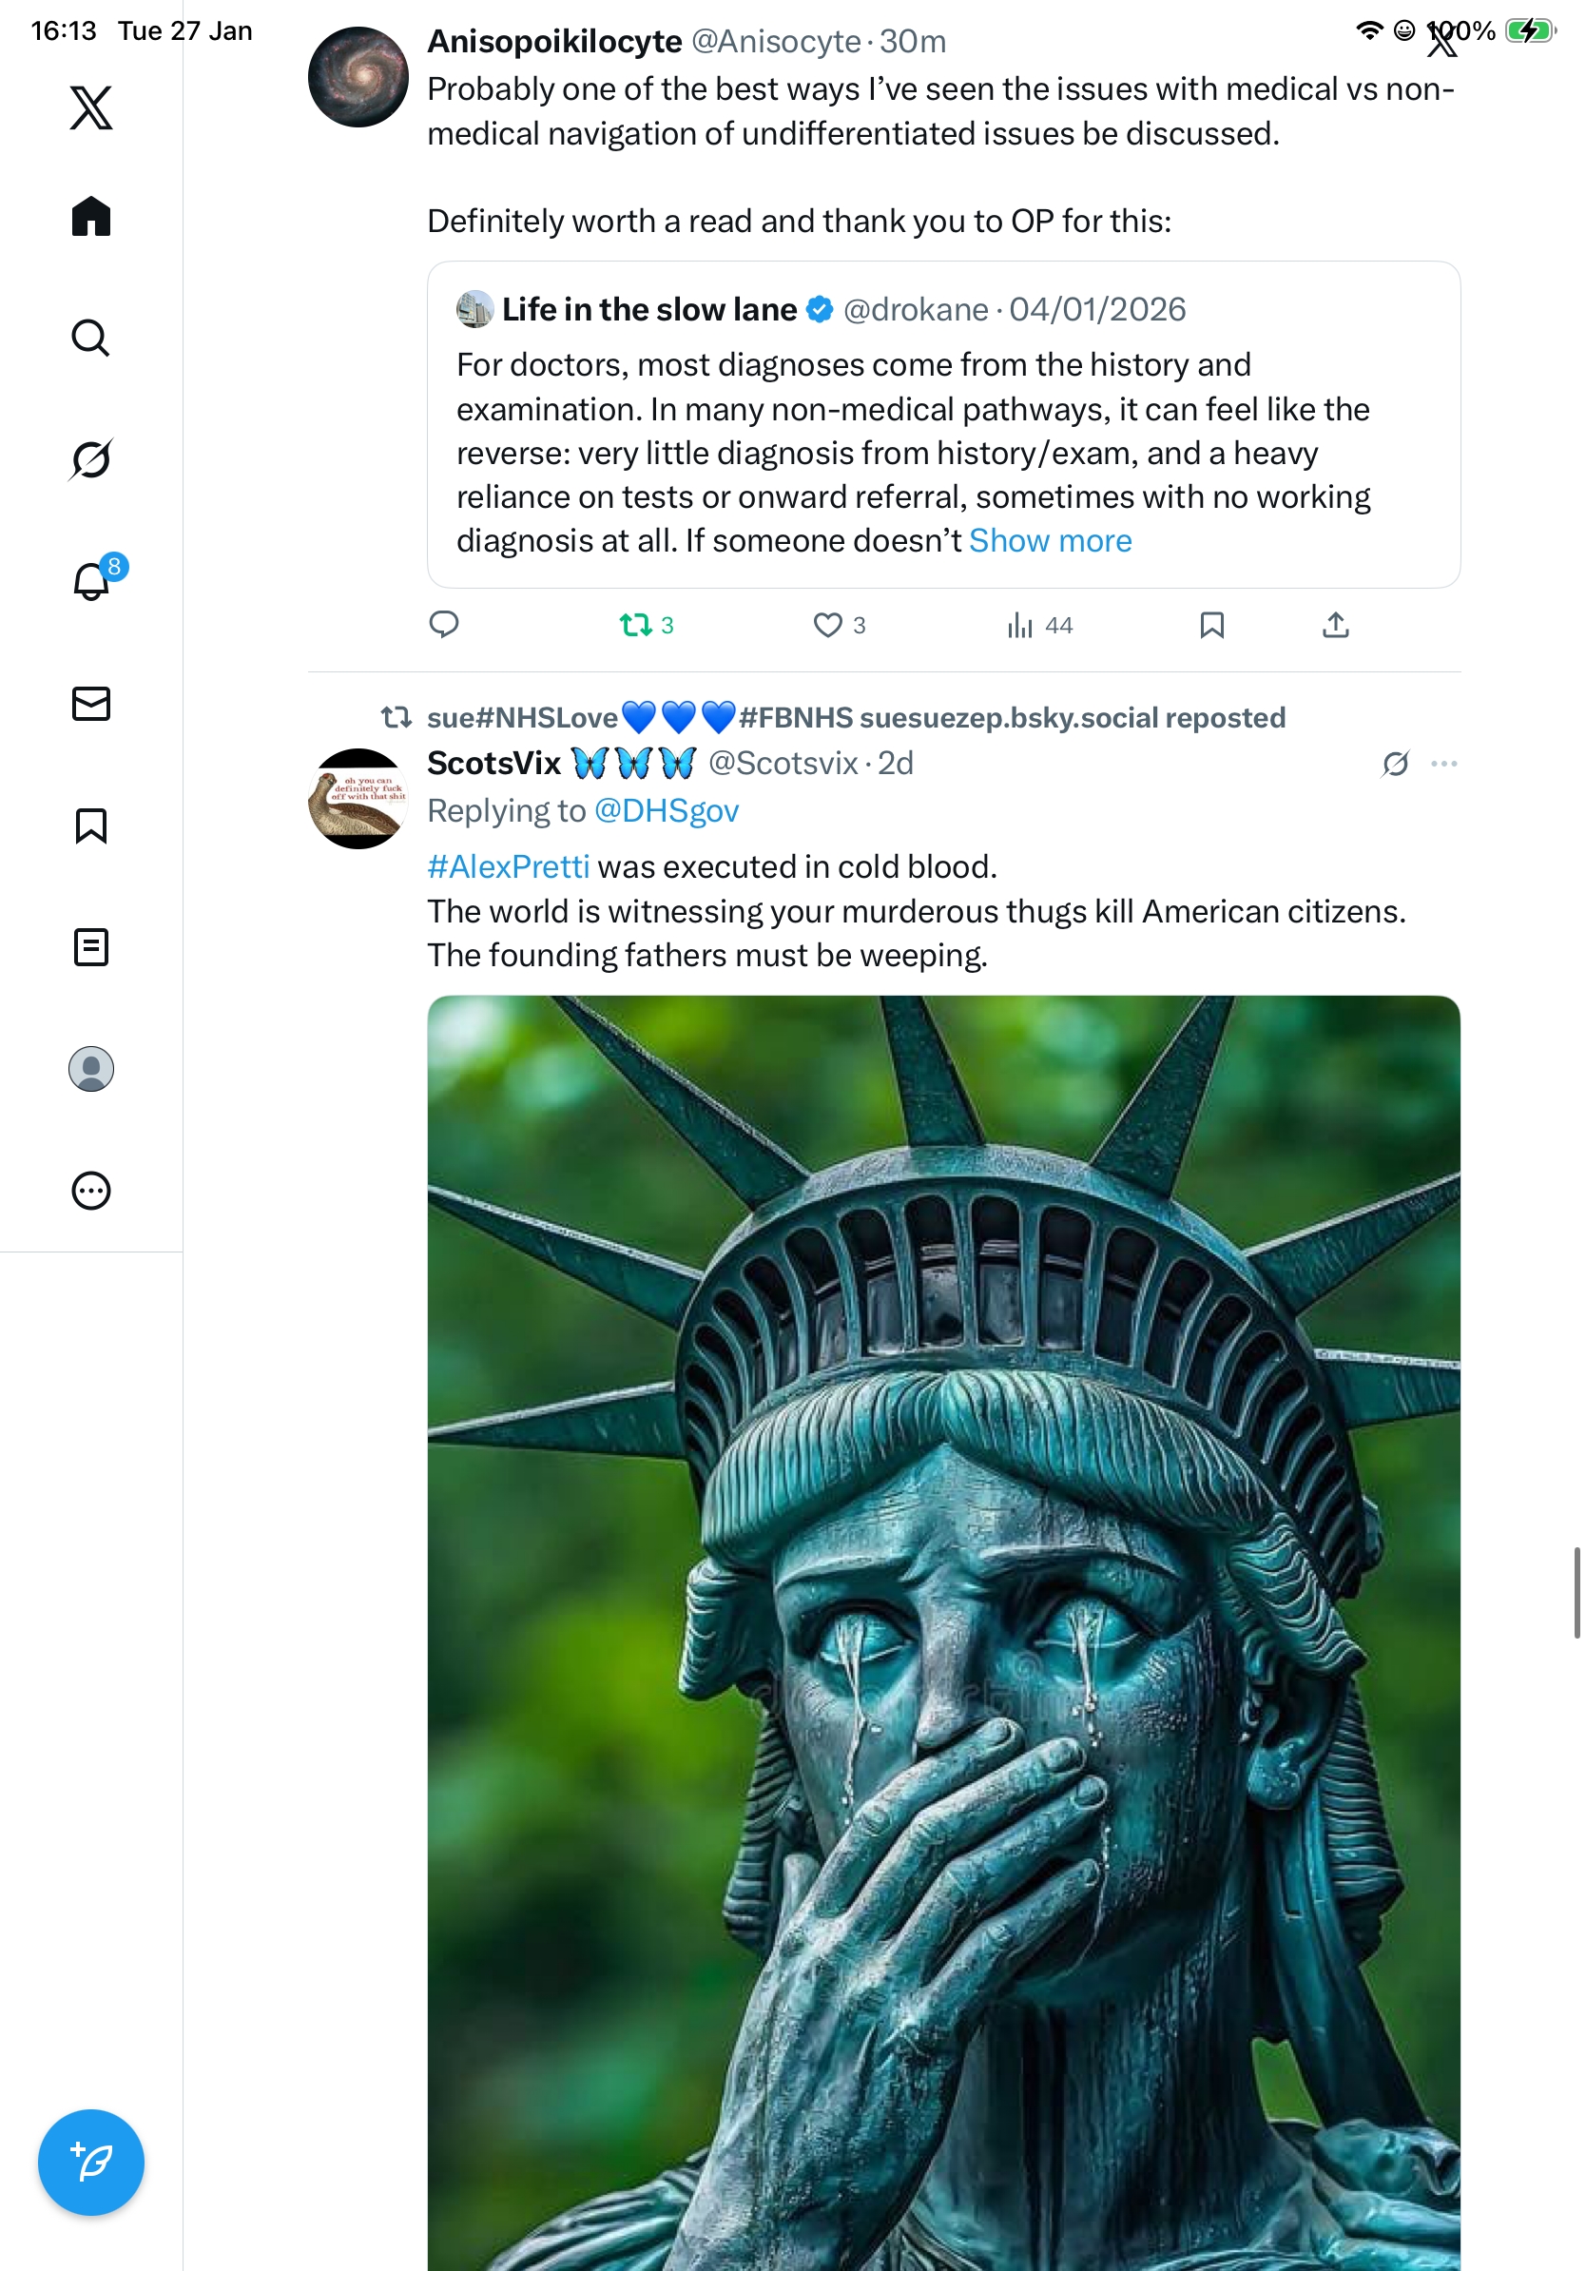Viewport: 1586px width, 2271px height.
Task: Open Bookmarks in the sidebar
Action: [x=91, y=825]
